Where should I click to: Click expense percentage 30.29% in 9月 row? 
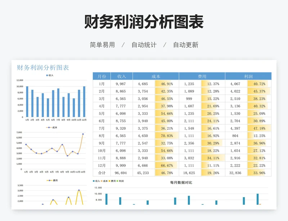pos(213,143)
